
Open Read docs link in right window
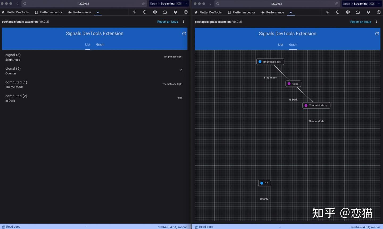tap(204, 227)
